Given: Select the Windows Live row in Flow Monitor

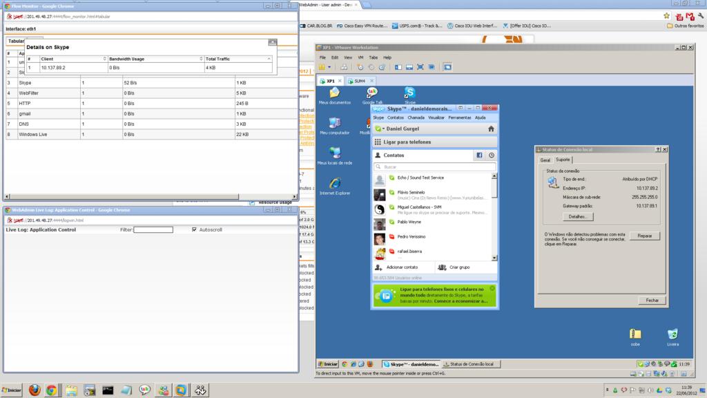Looking at the screenshot, I should click(x=151, y=135).
